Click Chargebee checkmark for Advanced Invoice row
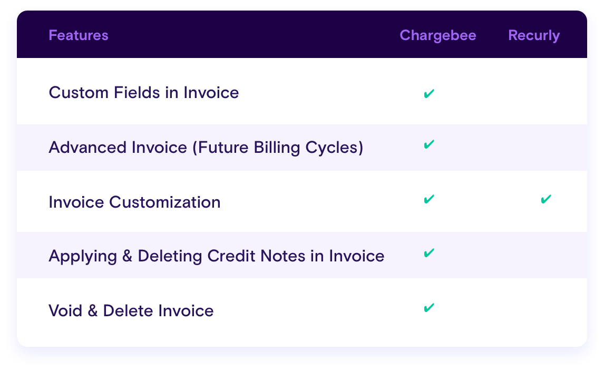The image size is (604, 370). [429, 144]
